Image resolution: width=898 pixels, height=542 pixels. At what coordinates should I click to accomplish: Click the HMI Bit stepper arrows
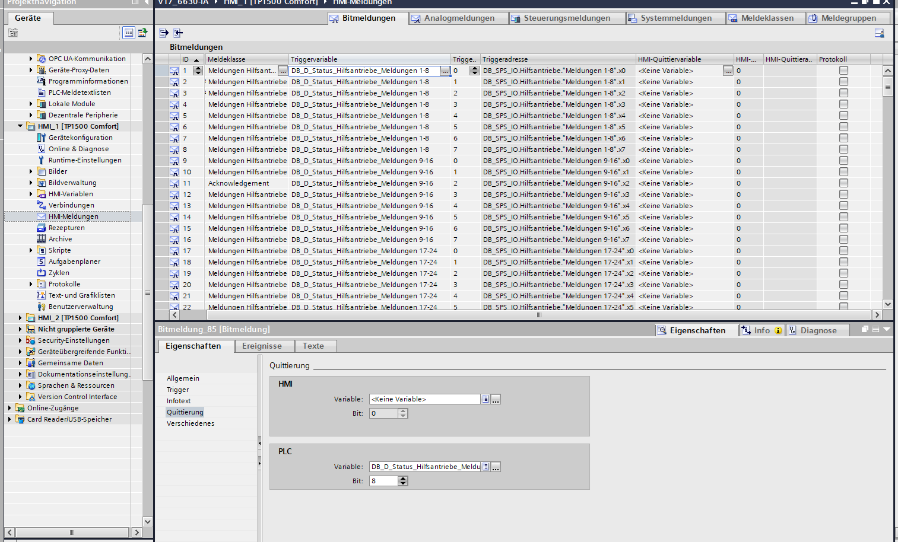point(403,413)
